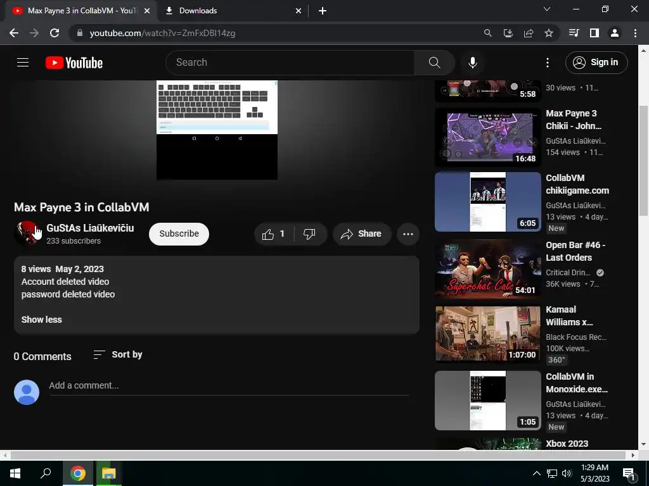Screen dimensions: 649x486
Task: Toggle Chrome side panel
Action: click(594, 33)
